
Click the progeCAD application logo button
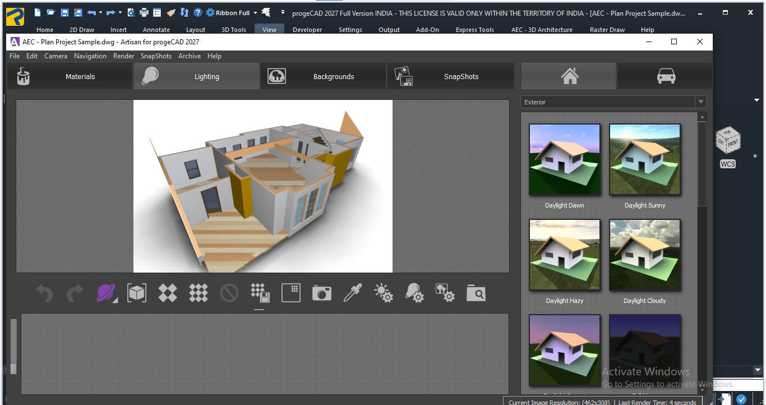[15, 17]
